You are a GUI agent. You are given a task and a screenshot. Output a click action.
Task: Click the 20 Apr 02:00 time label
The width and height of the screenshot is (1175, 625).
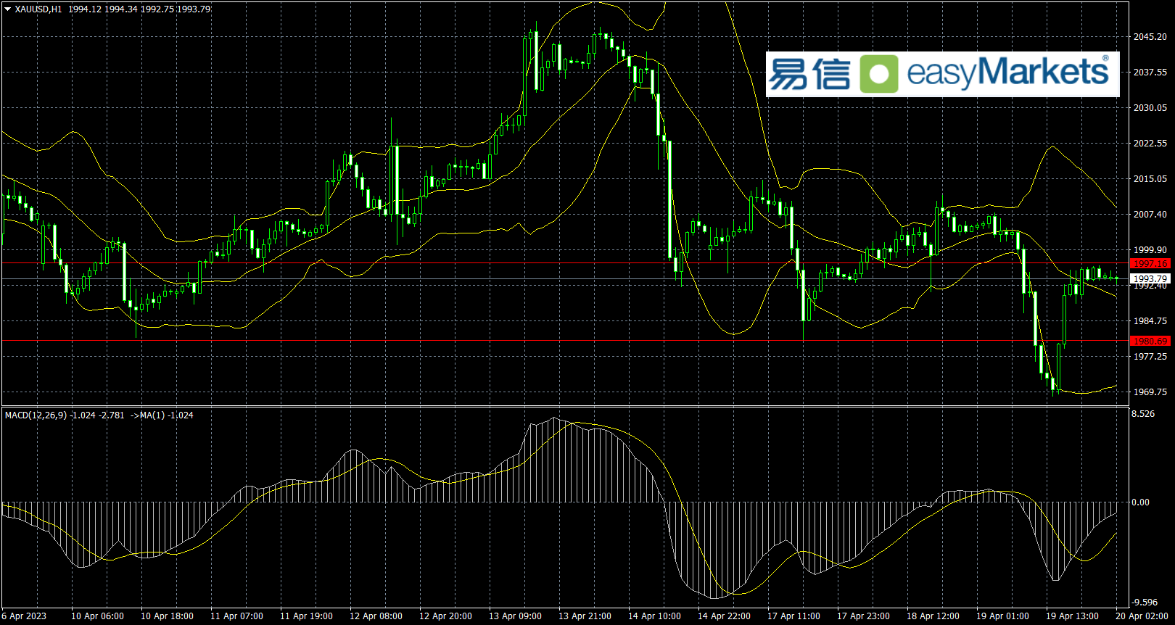click(x=1142, y=616)
